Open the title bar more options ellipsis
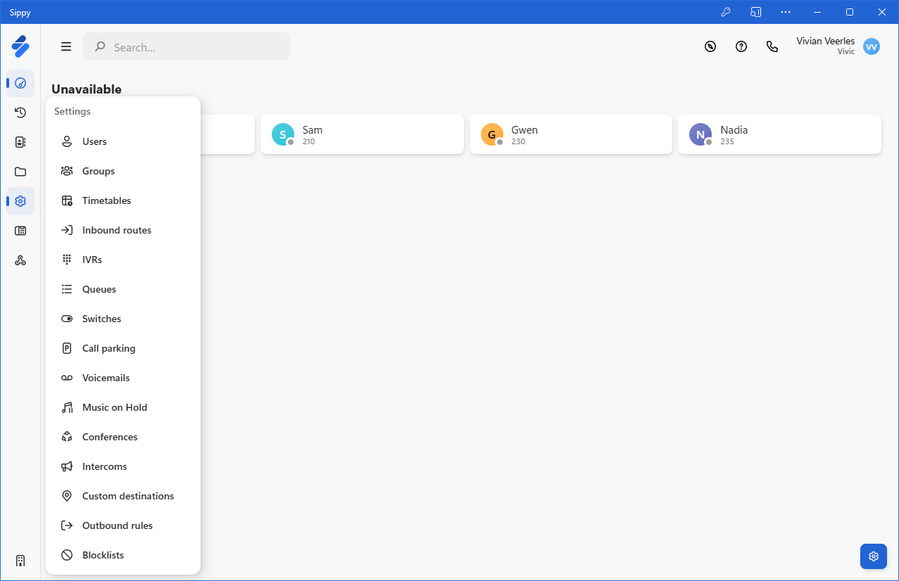899x581 pixels. [x=786, y=12]
